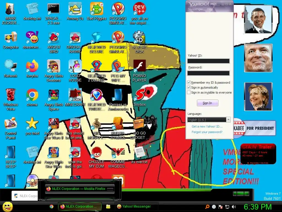Click the search icon in system tray
This screenshot has height=212, width=282.
click(x=207, y=207)
